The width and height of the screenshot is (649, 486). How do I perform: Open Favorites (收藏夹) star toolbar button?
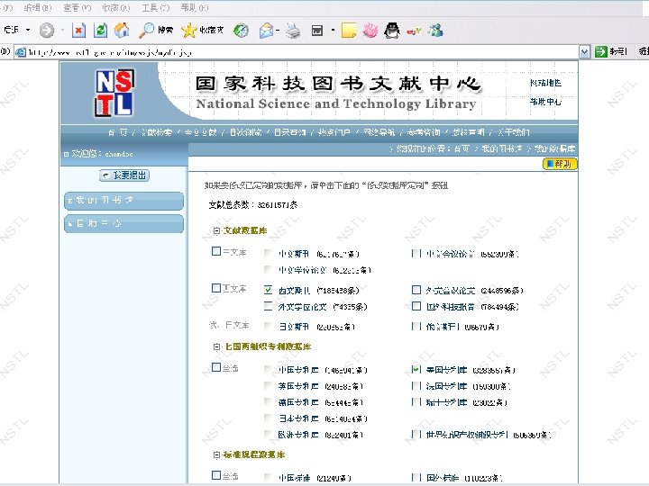click(x=203, y=30)
